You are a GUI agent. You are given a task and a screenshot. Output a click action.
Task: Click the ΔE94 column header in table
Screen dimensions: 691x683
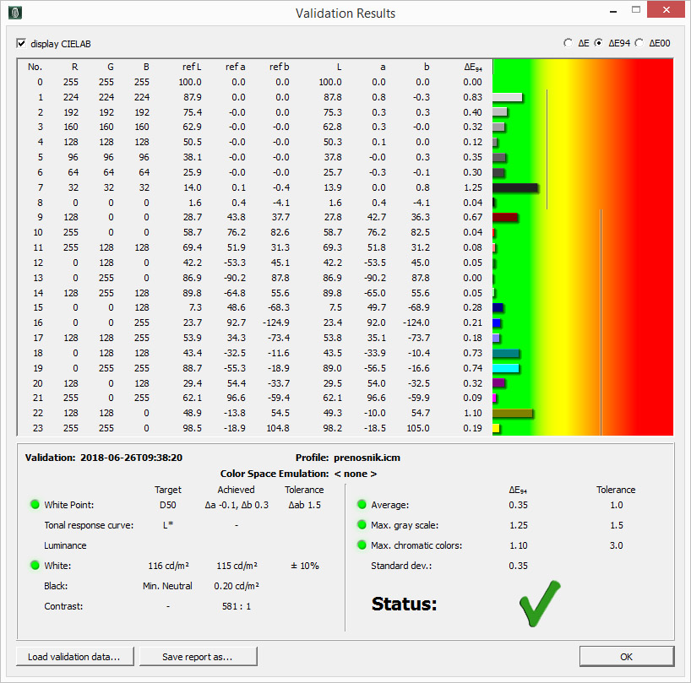tap(473, 67)
